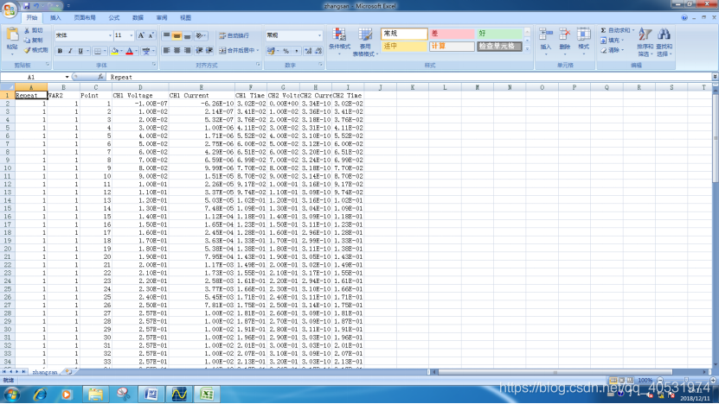This screenshot has height=404, width=719.
Task: Open phonetic guide 变 button
Action: [x=146, y=51]
